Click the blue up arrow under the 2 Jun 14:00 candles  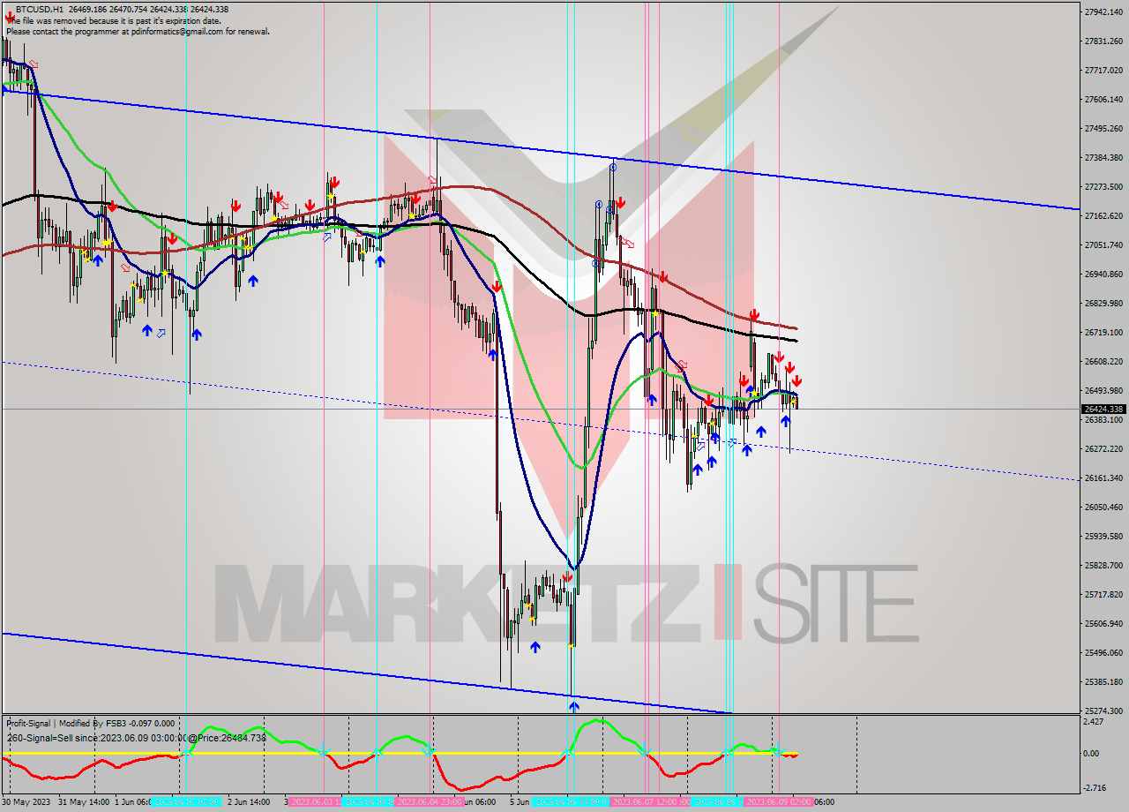pyautogui.click(x=253, y=282)
